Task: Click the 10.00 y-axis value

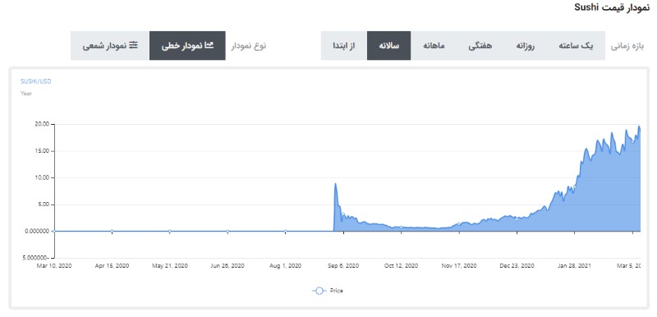Action: [43, 178]
